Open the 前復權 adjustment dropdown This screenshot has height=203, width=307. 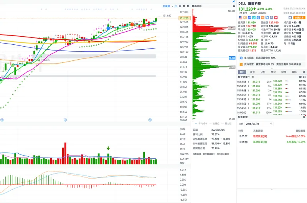coord(168,6)
